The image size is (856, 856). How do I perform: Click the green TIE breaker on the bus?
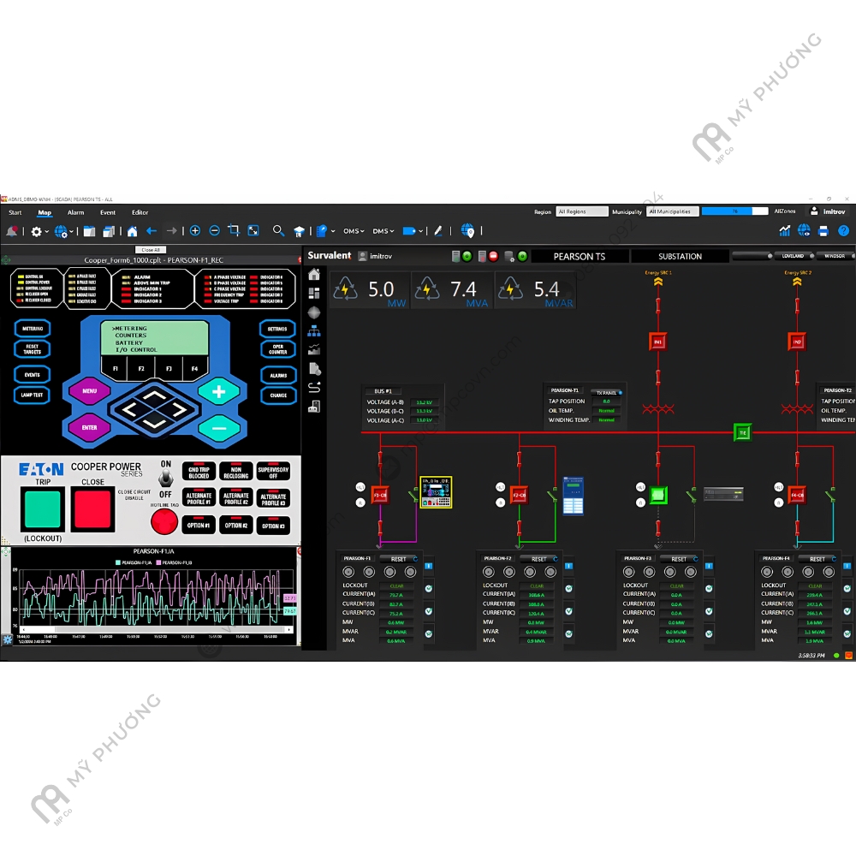(742, 433)
